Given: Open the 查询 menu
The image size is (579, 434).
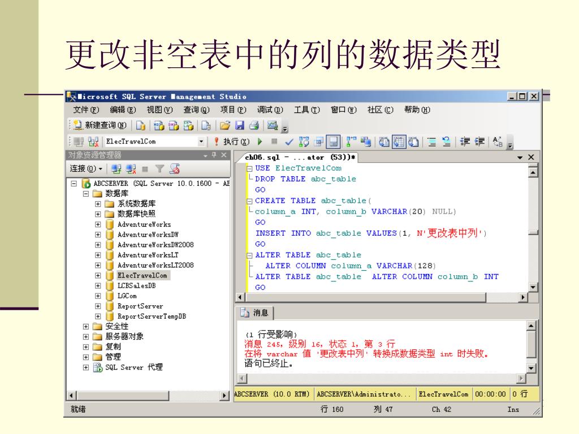Looking at the screenshot, I should [196, 110].
